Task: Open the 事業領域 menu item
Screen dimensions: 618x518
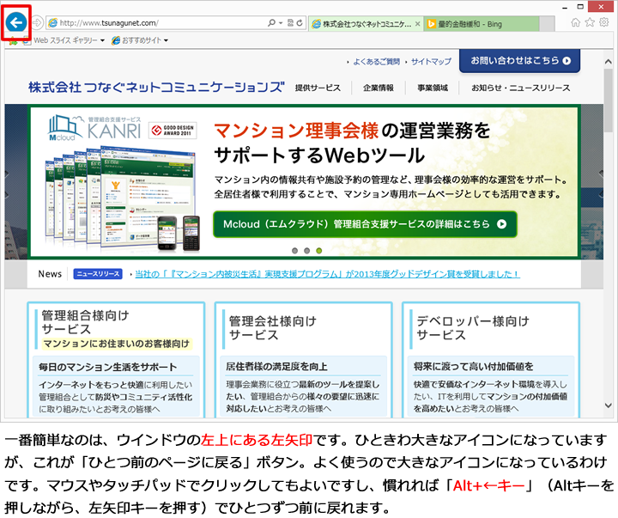Action: [433, 88]
